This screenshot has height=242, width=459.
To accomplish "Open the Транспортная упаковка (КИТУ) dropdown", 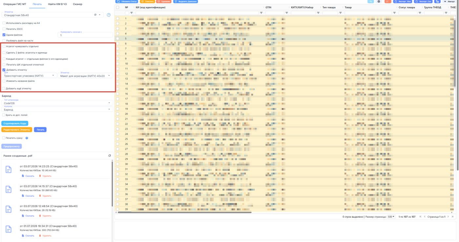I will click(29, 75).
